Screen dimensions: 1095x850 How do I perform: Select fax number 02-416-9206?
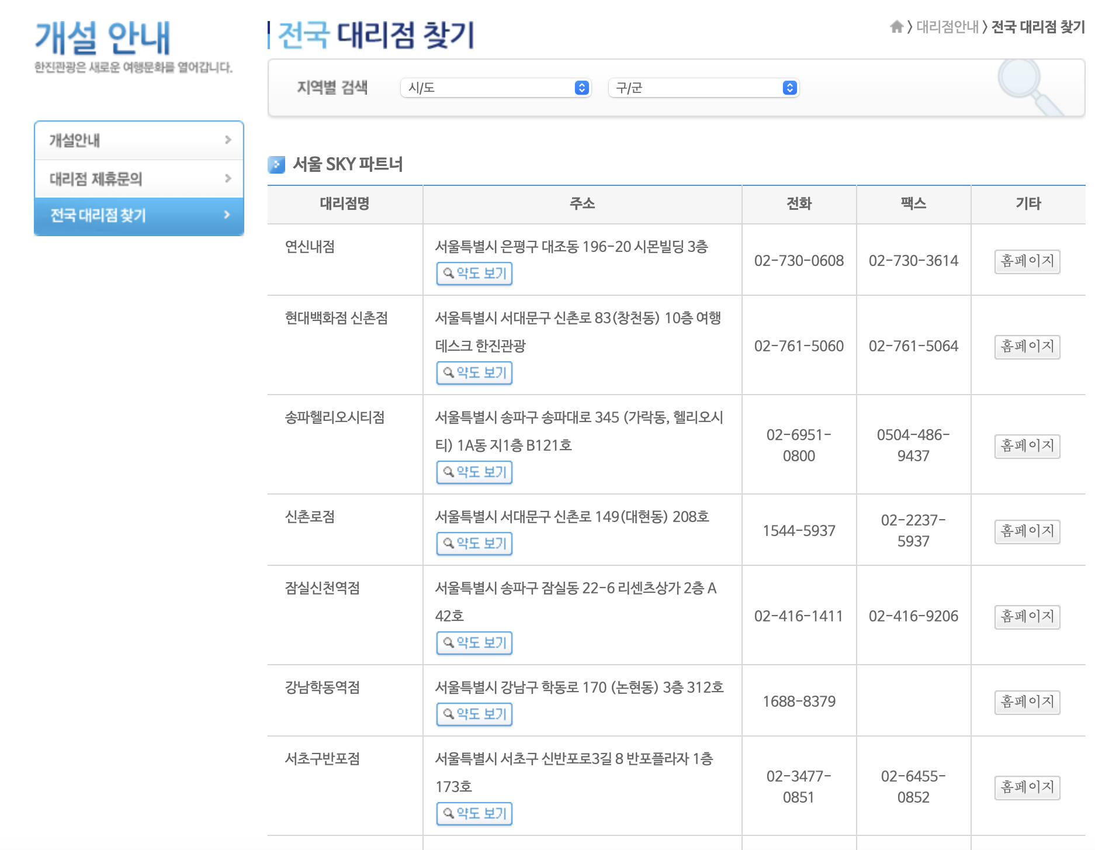click(x=913, y=616)
